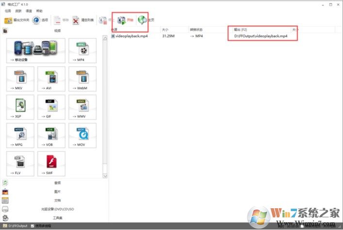Viewport: 343px width, 230px height.
Task: Select the -> MP4 format icon
Action: coord(82,51)
